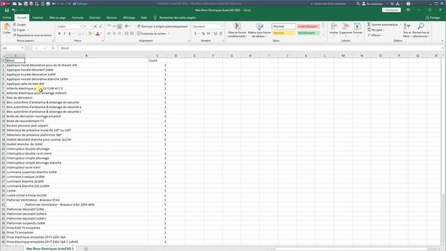
Task: Open Mes Blocs Electriques AutoCAD sheet tab
Action: coord(49,249)
